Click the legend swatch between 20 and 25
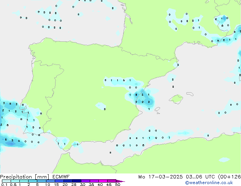241x186 pixels. [x=68, y=181]
